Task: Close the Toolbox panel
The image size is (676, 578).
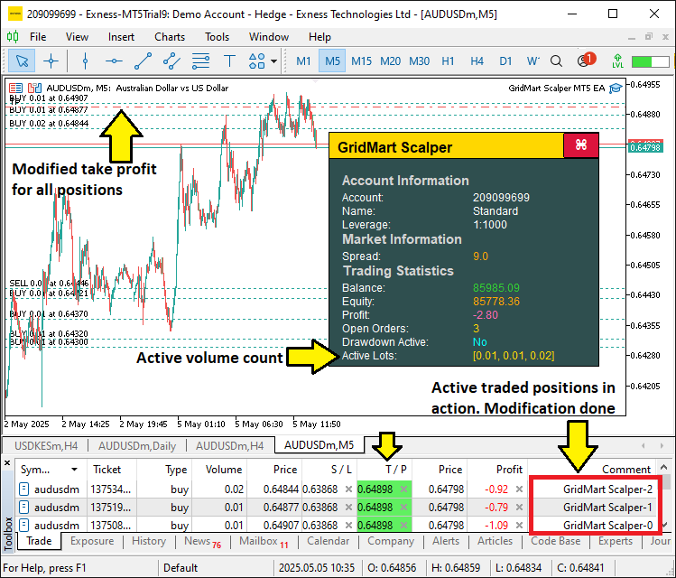Action: point(7,462)
